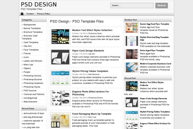Open Stylish Pricing Tables thumbnail in main list
The height and width of the screenshot is (129, 193).
(60, 77)
